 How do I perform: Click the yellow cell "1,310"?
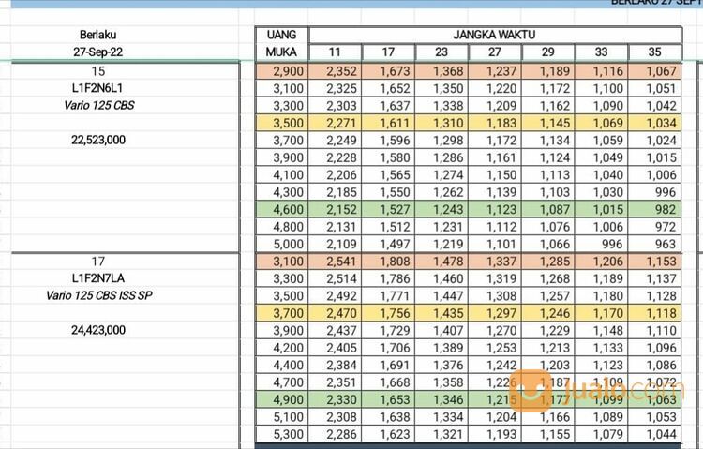441,123
